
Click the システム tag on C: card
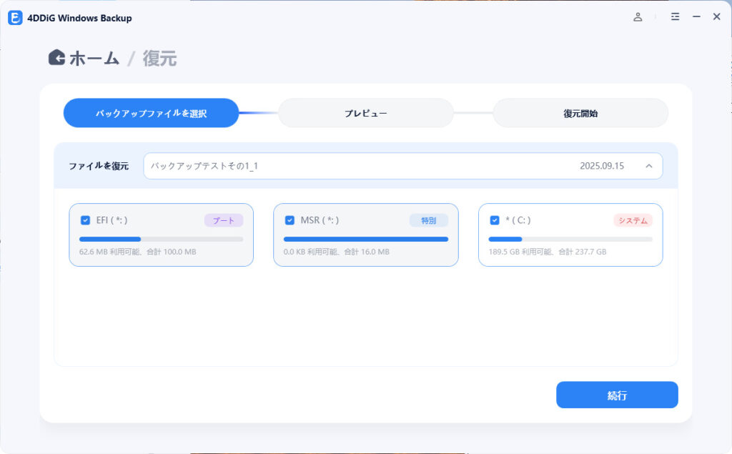coord(633,220)
